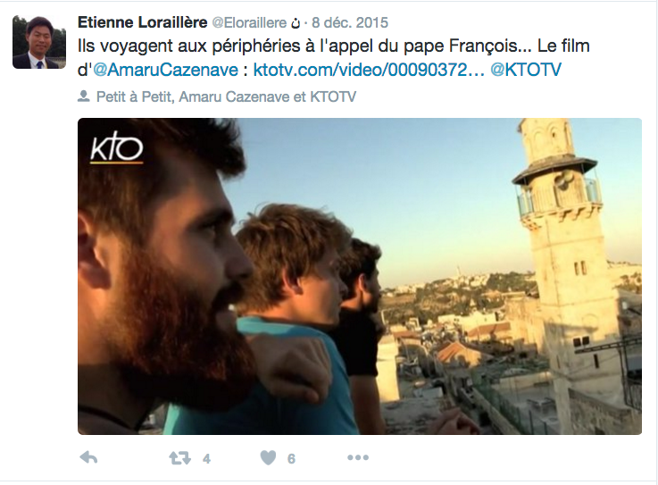Open the @KTOTV mention link
This screenshot has height=485, width=658.
[526, 70]
